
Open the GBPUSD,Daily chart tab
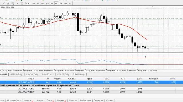16,74
